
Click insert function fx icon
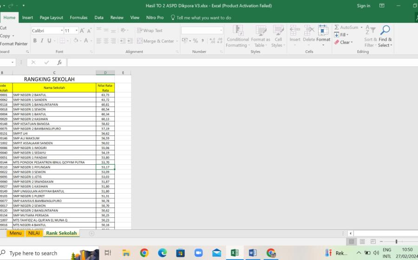pos(59,62)
